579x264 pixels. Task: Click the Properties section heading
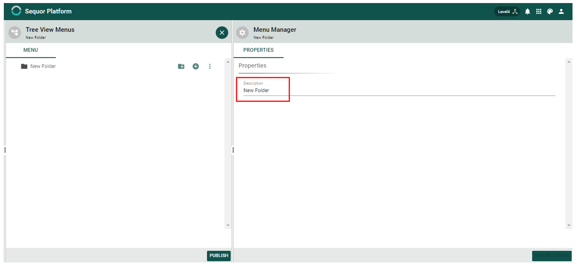(x=252, y=66)
